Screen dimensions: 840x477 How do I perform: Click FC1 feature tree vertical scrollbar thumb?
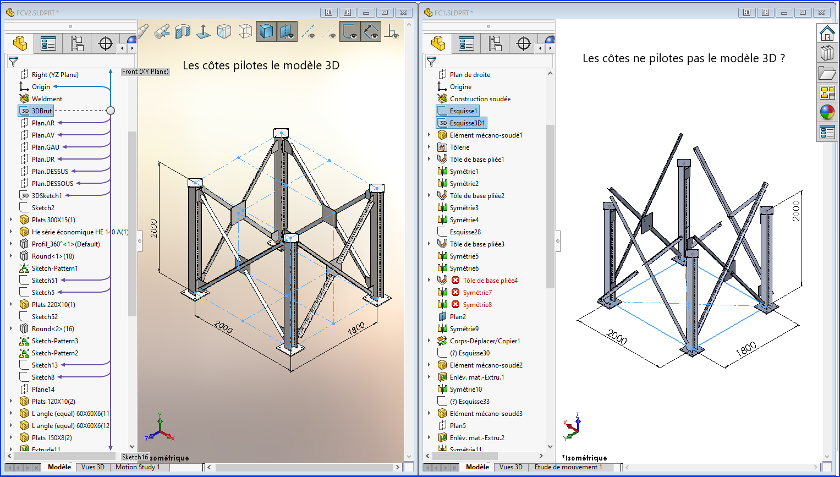(550, 206)
